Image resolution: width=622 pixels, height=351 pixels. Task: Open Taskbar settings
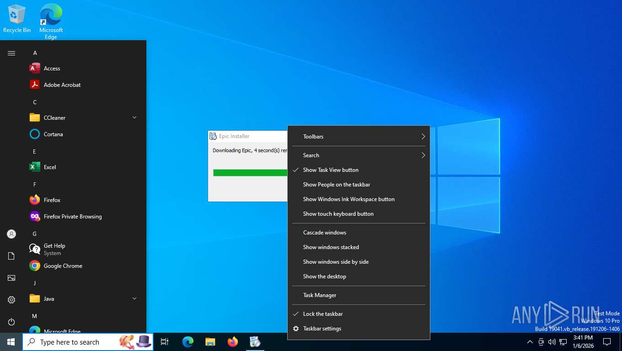coord(359,329)
